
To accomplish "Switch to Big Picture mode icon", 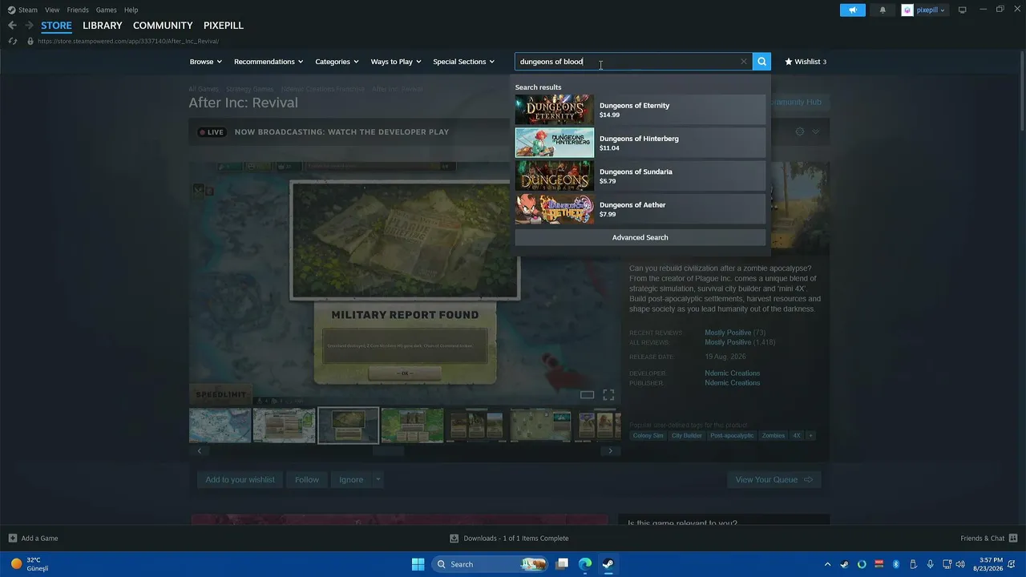I will 963,10.
